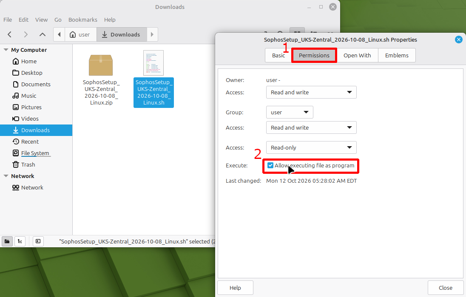Click path bar's left scroll arrow
This screenshot has height=297, width=466.
59,34
